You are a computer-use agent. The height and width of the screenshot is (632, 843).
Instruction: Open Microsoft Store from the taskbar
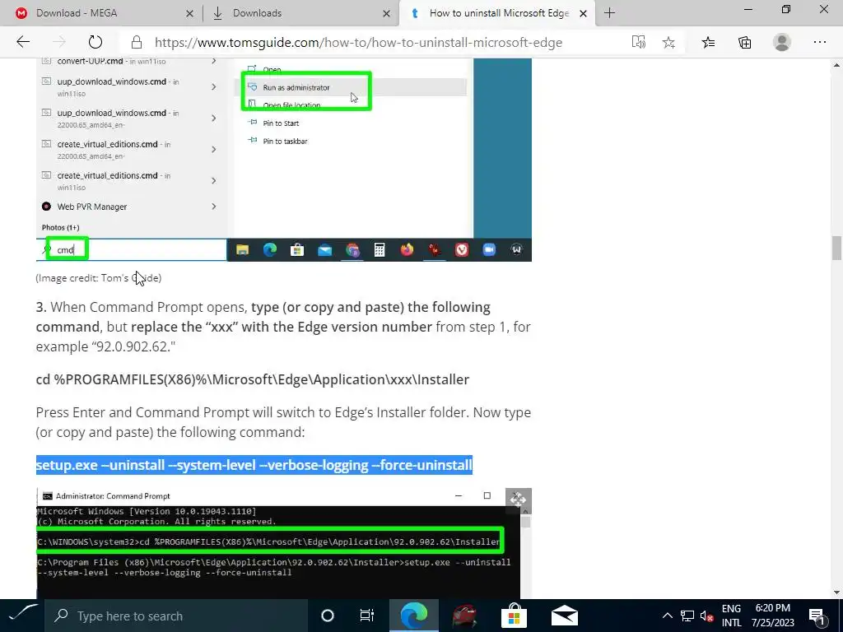pyautogui.click(x=514, y=616)
